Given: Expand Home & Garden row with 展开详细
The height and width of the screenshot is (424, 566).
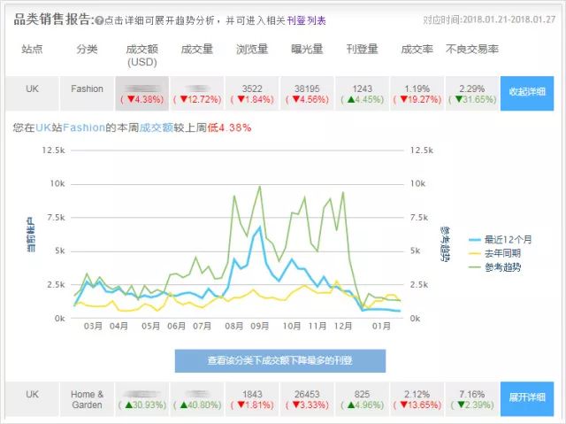Looking at the screenshot, I should pos(527,398).
